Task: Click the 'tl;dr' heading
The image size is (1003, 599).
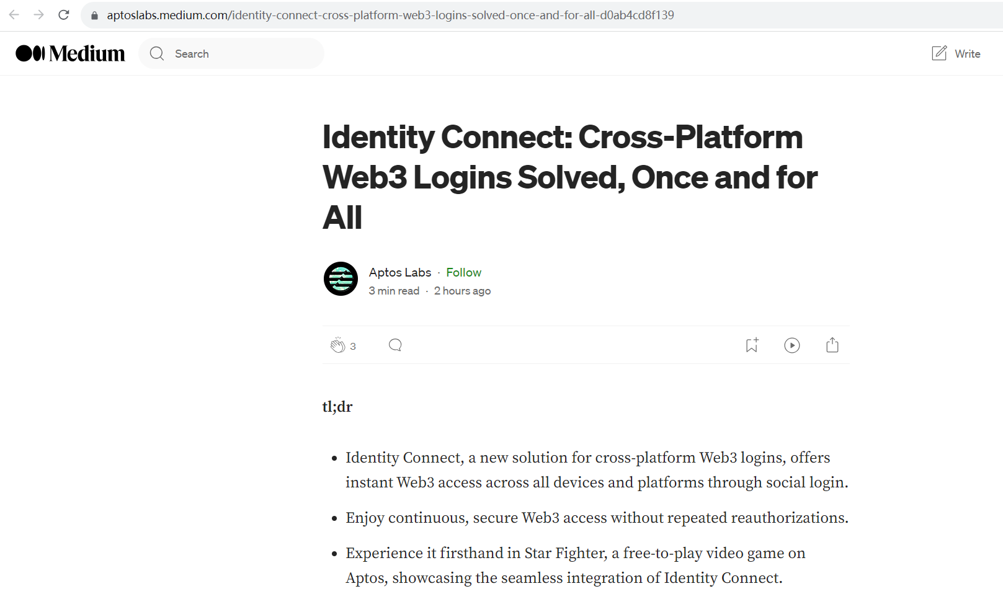Action: coord(337,407)
